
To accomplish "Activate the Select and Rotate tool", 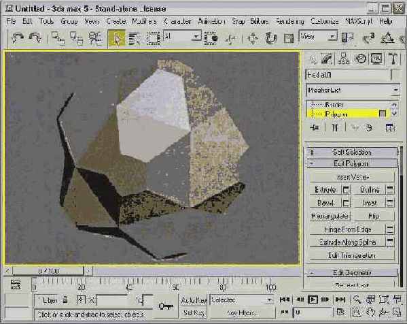I will (270, 39).
